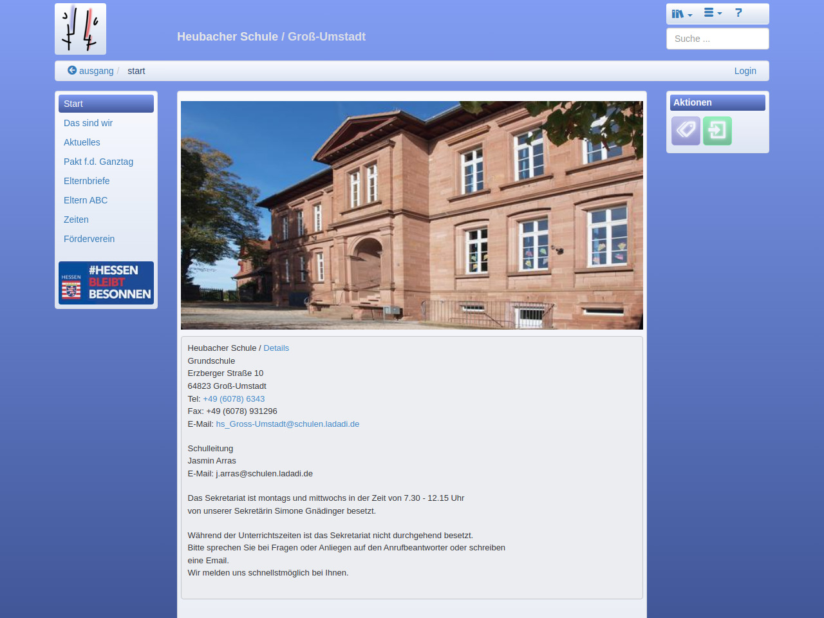Image resolution: width=824 pixels, height=618 pixels.
Task: Expand the library books dropdown
Action: [x=682, y=14]
